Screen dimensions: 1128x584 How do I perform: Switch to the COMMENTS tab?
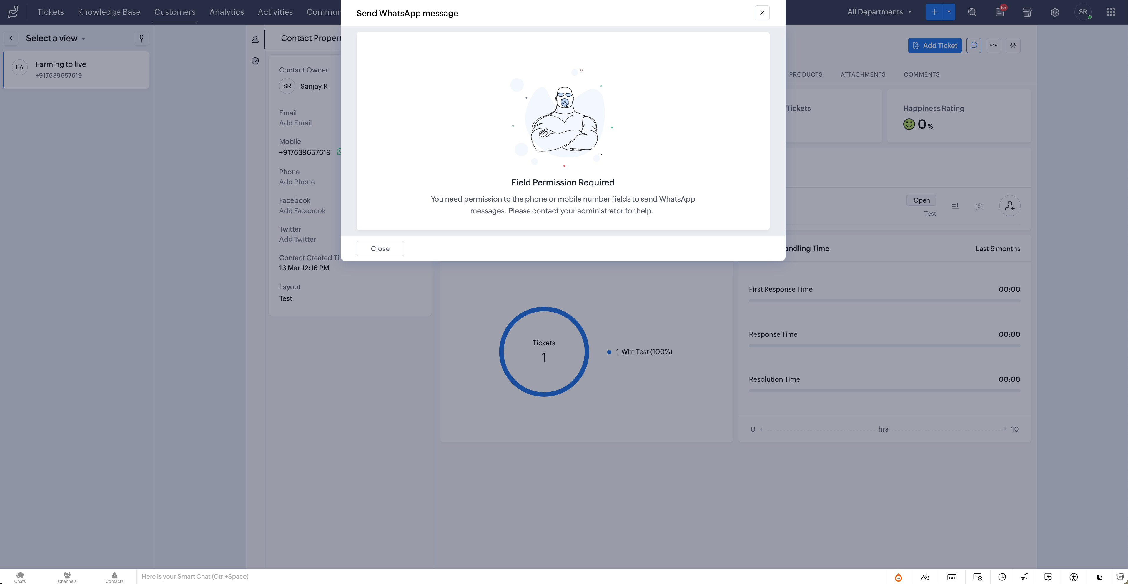(921, 74)
